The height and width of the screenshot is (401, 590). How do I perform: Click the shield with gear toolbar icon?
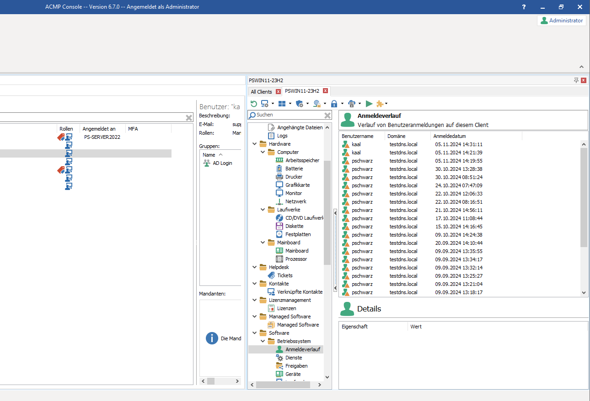pyautogui.click(x=300, y=104)
